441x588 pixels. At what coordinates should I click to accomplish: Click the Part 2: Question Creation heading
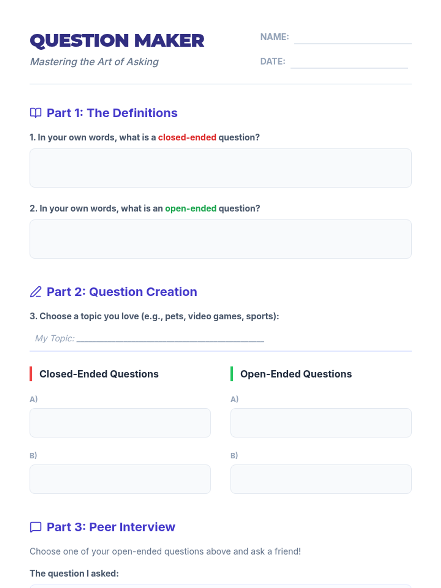click(x=122, y=292)
